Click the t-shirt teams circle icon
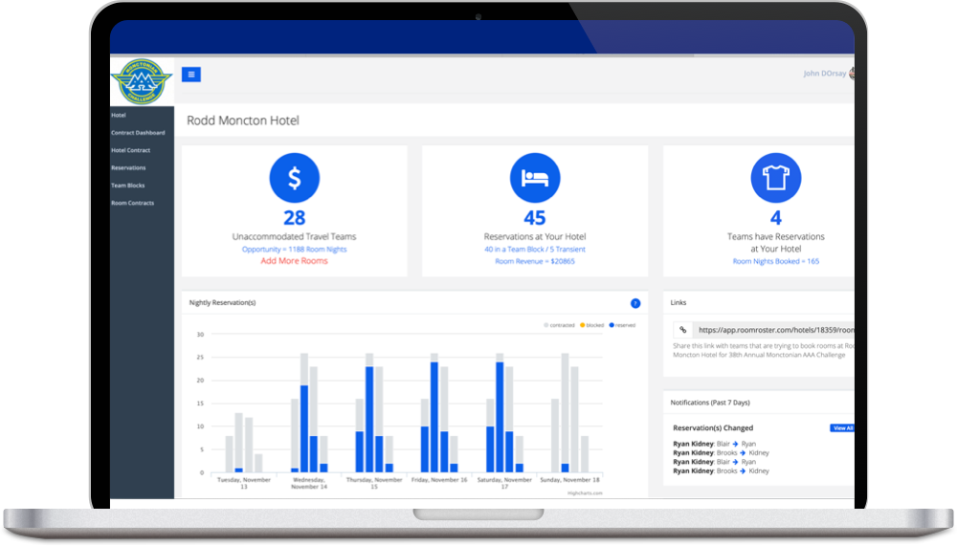Image resolution: width=957 pixels, height=546 pixels. [x=776, y=178]
